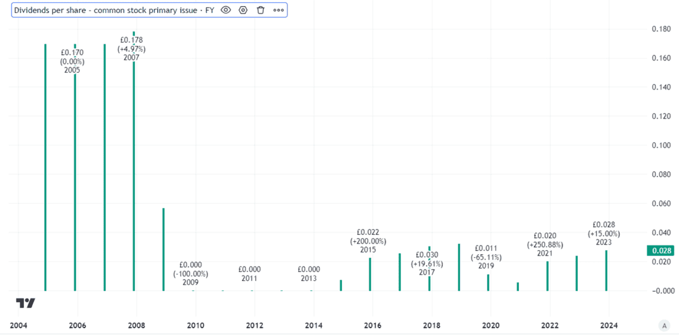Toggle auto scale 'A' button
This screenshot has width=679, height=336.
663,326
